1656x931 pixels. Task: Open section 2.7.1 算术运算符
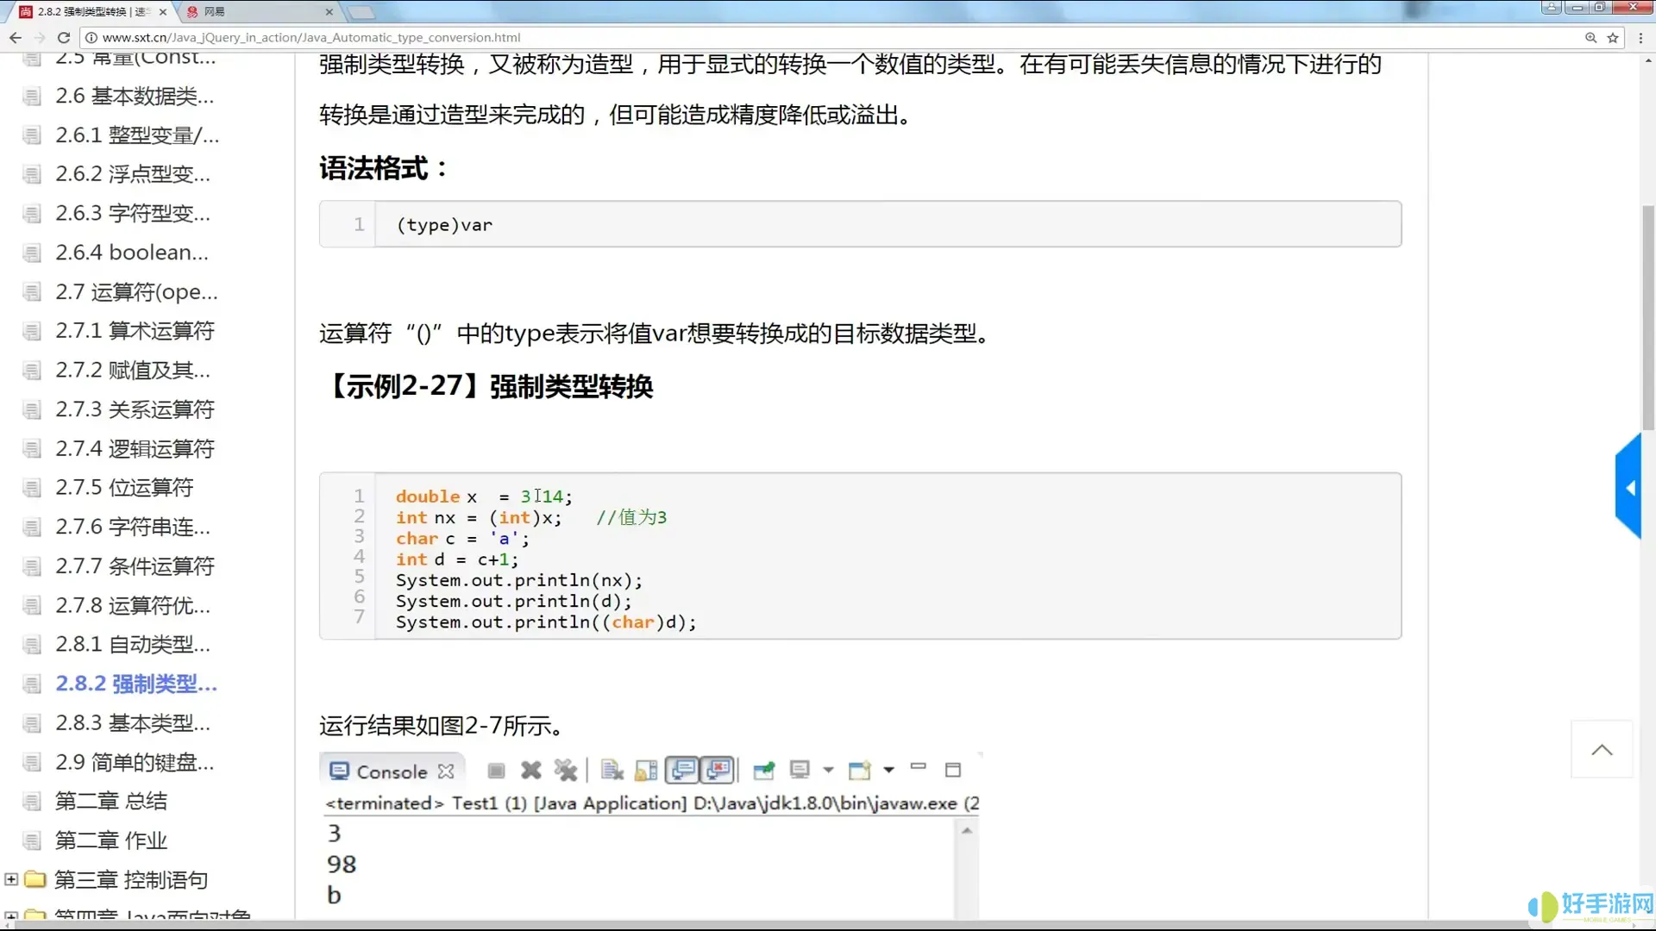135,331
